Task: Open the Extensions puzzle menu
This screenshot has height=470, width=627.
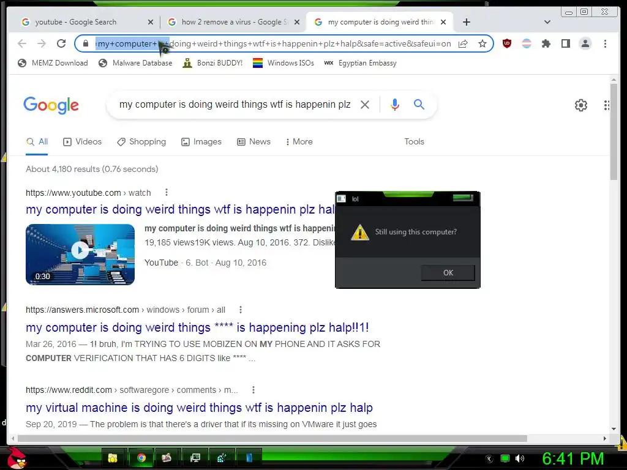Action: [546, 43]
